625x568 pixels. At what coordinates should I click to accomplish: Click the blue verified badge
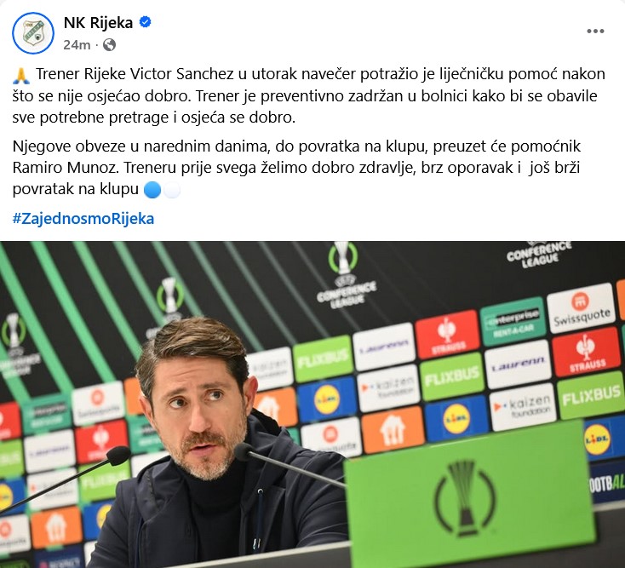145,22
